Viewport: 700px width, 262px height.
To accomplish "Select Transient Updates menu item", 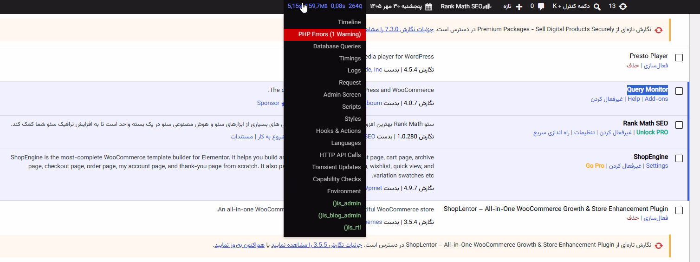I will (x=324, y=167).
